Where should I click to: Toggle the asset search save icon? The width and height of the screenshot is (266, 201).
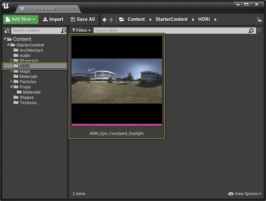259,30
